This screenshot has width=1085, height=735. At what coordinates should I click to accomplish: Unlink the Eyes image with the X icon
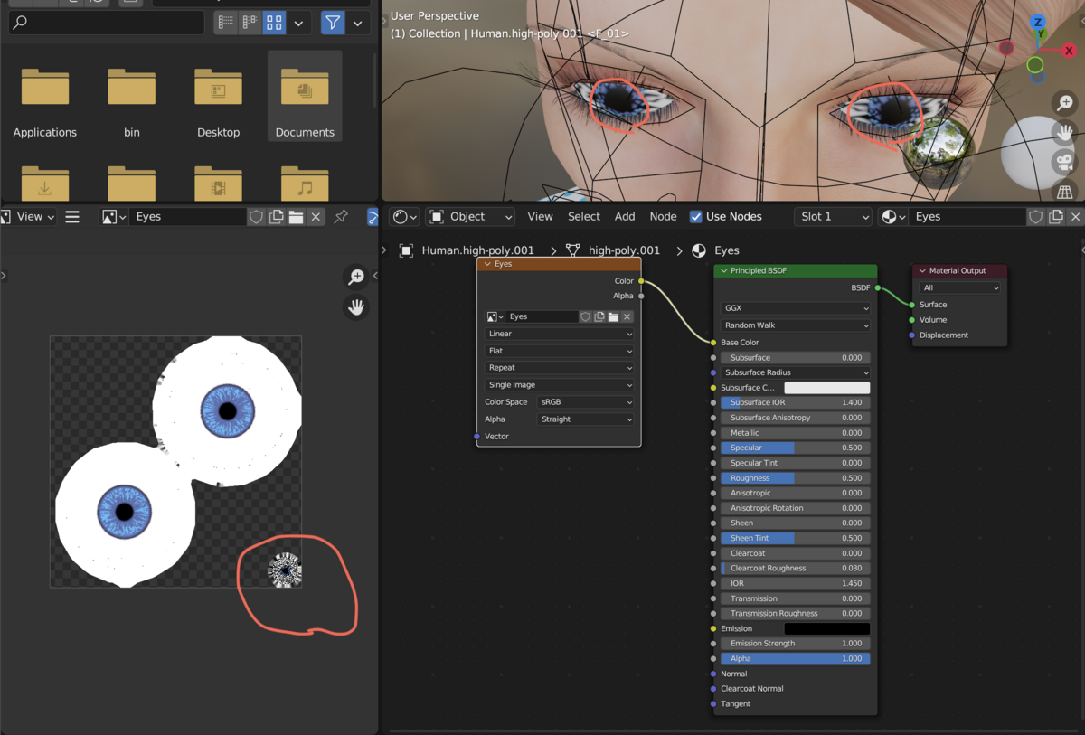316,216
